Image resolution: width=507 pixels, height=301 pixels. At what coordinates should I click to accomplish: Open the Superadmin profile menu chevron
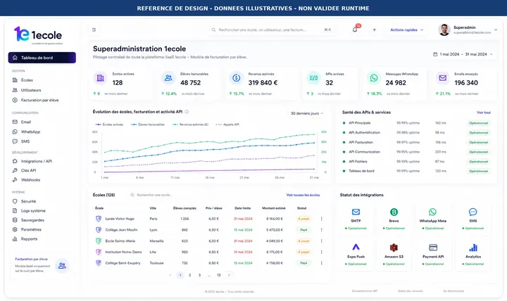(495, 30)
